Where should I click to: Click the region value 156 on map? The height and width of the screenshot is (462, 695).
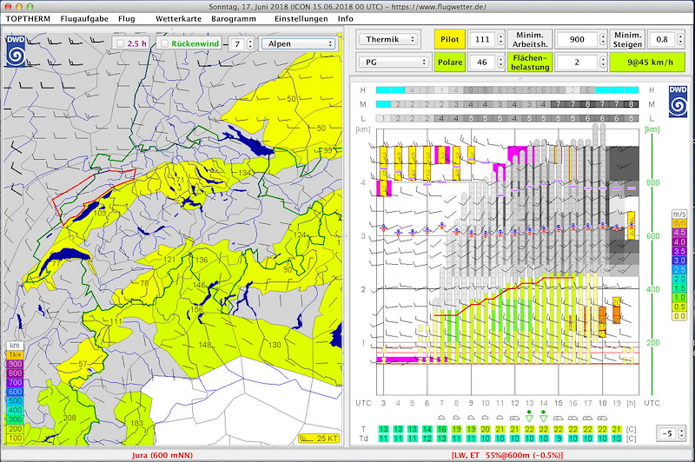[x=196, y=309]
